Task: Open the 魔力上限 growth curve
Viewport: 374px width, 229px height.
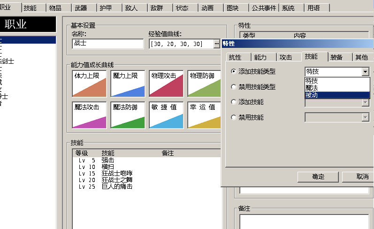Action: 128,84
